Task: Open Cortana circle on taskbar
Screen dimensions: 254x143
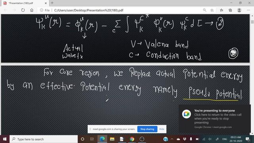Action: click(83, 139)
